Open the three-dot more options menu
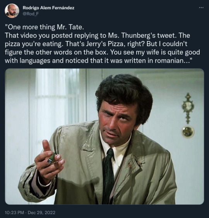209x218 pixels. pos(201,8)
